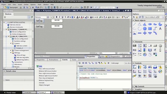The image size is (167, 94).
Task: Switch to Portal view
Action: (x=10, y=92)
